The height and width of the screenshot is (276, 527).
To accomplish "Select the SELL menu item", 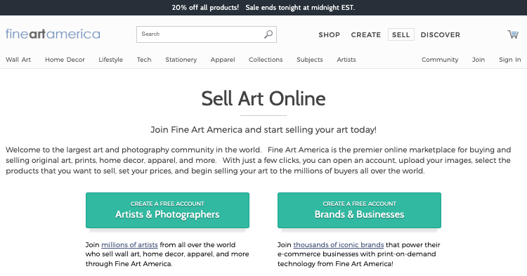I will 401,34.
